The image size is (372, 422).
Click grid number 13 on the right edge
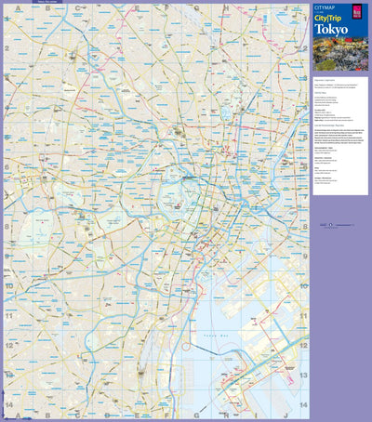coord(304,375)
